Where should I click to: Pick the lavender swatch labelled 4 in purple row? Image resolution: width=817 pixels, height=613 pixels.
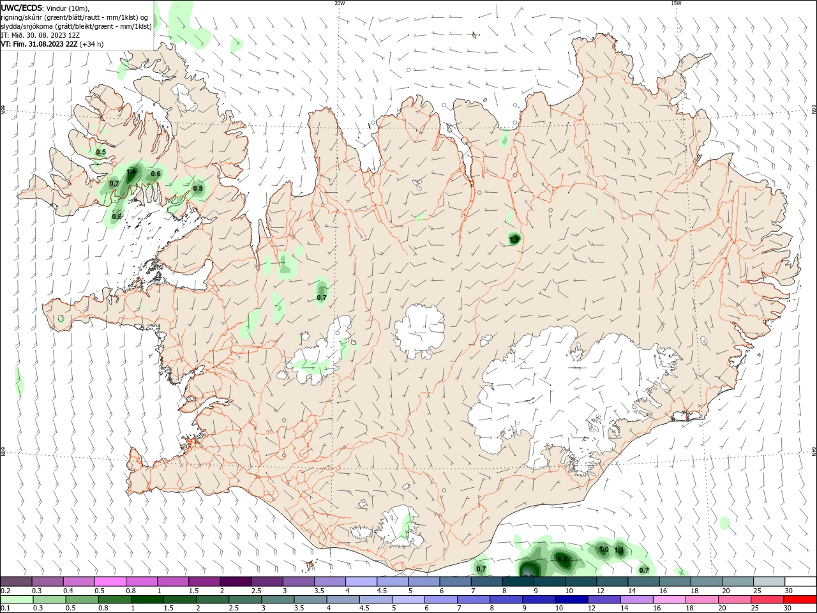(x=361, y=582)
